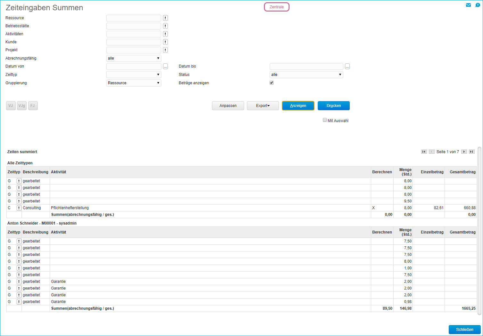Enable the Mit Auswahl checkbox
This screenshot has height=336, width=483.
(325, 120)
